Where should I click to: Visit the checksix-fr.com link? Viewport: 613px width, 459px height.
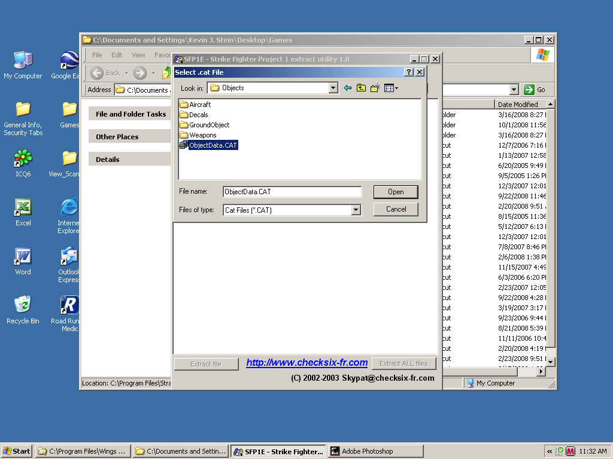(x=307, y=363)
